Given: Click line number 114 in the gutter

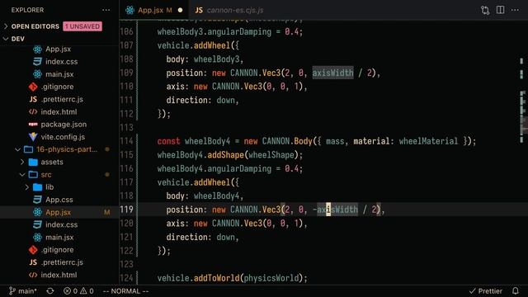Looking at the screenshot, I should click(126, 141).
